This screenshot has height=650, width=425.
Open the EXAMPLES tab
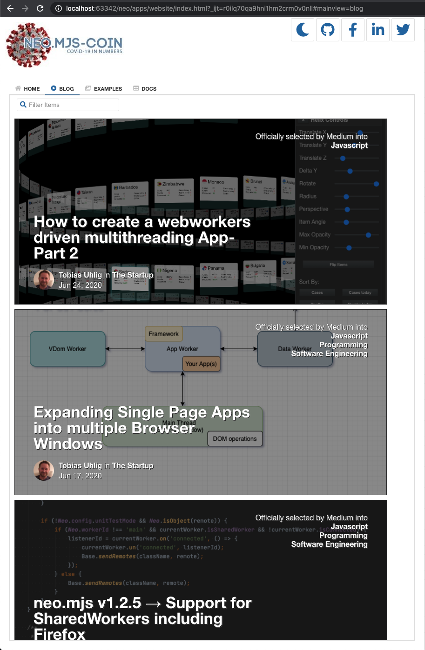[x=103, y=88]
